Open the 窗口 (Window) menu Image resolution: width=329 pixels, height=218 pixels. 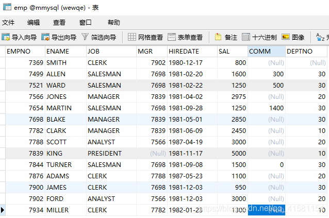click(x=86, y=22)
